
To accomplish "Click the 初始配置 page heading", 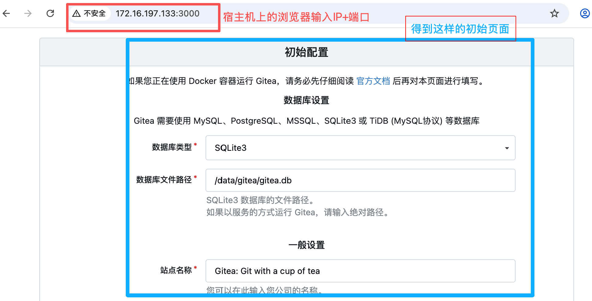I will pos(306,52).
